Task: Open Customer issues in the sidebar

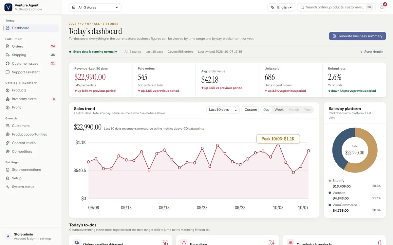Action: click(x=31, y=63)
